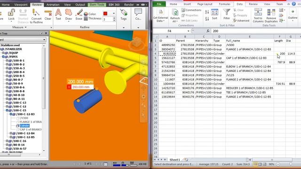Click Connections button in Excel ribbon
301x169 pixels.
click(191, 10)
